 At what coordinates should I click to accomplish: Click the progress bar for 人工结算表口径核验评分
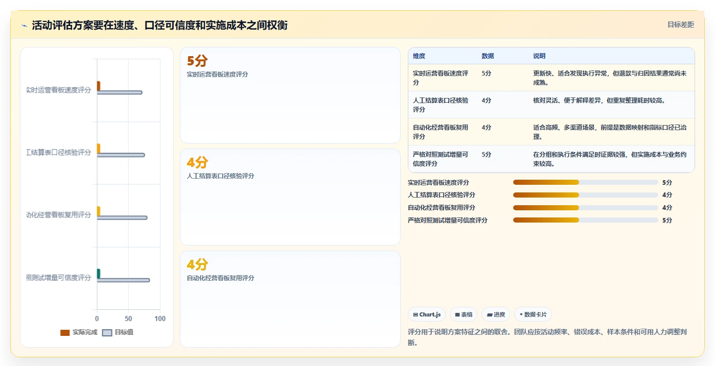586,195
